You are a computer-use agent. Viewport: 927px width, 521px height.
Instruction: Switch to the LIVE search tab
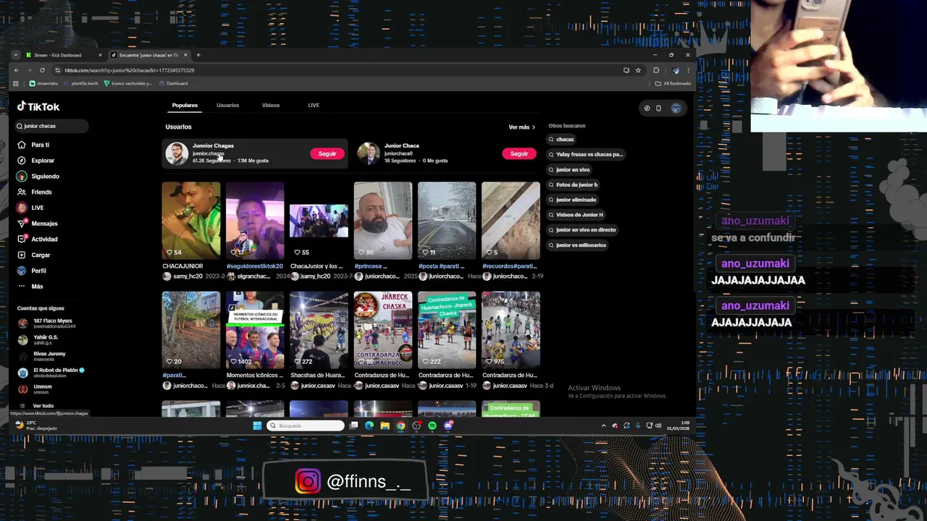click(314, 106)
